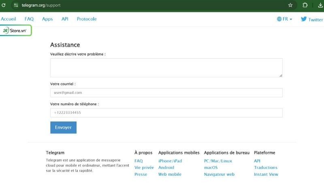
Task: Click the Twitter bird icon
Action: [x=304, y=19]
